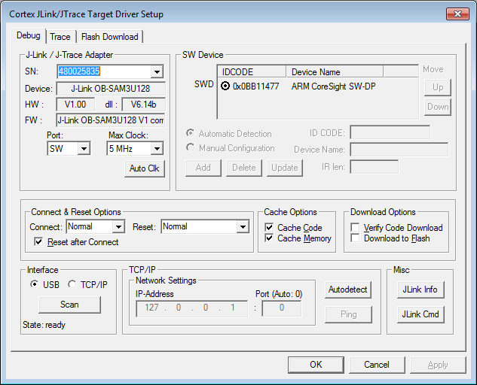477x385 pixels.
Task: Click the Scan button
Action: tap(69, 305)
